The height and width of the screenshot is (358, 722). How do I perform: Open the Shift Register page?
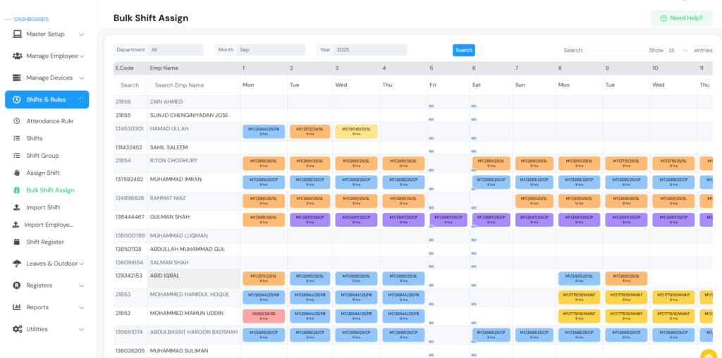(45, 242)
